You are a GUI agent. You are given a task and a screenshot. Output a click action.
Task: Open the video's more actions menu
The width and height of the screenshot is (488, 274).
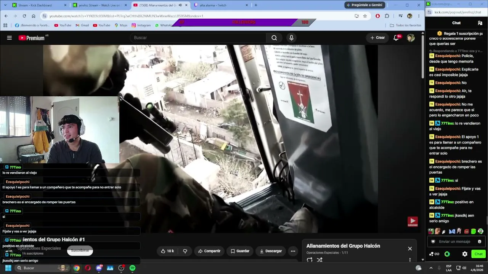(x=293, y=251)
